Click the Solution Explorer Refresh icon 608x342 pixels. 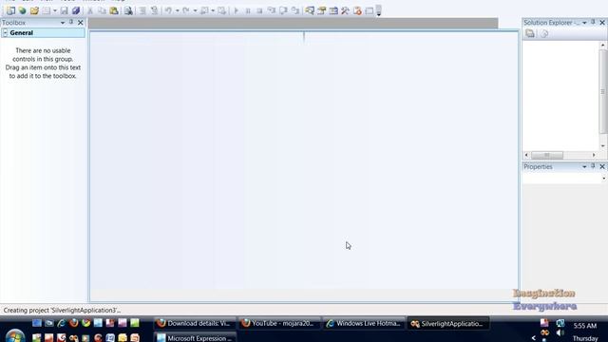coord(544,34)
